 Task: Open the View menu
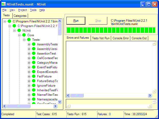pos(12,10)
